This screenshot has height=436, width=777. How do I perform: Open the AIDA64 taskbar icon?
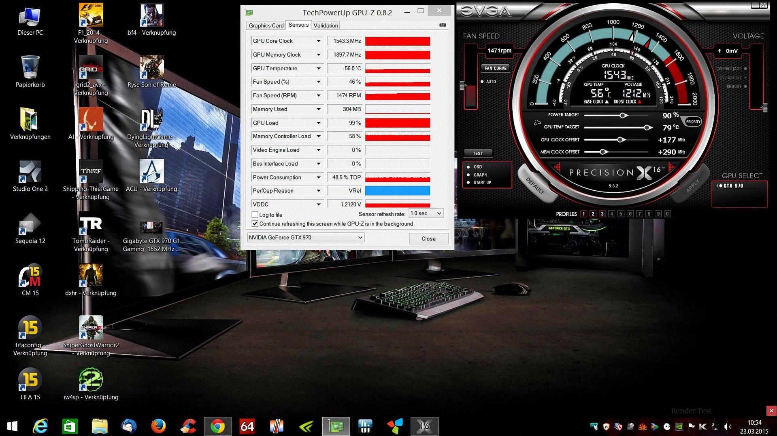(247, 426)
